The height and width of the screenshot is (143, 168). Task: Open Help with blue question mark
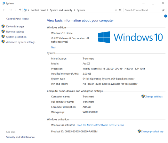click(165, 16)
